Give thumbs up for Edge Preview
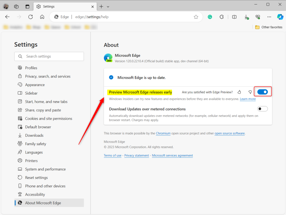The width and height of the screenshot is (286, 215). [x=239, y=92]
